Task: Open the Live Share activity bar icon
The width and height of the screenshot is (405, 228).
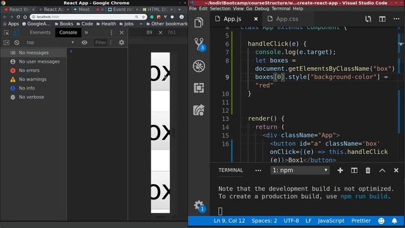Action: click(x=199, y=110)
